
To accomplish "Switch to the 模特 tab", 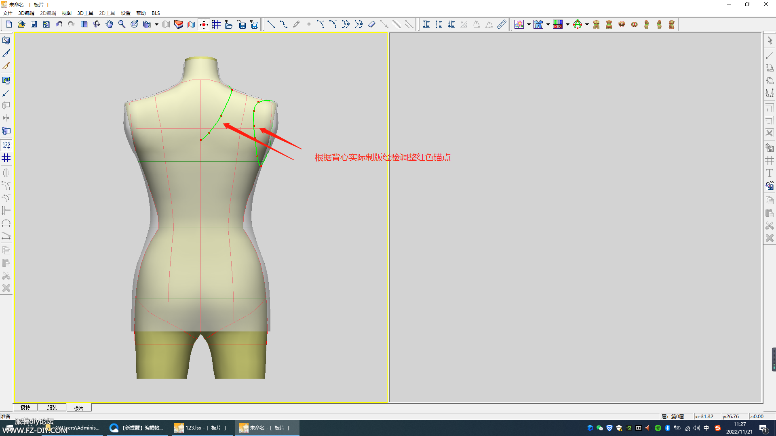I will pyautogui.click(x=25, y=408).
